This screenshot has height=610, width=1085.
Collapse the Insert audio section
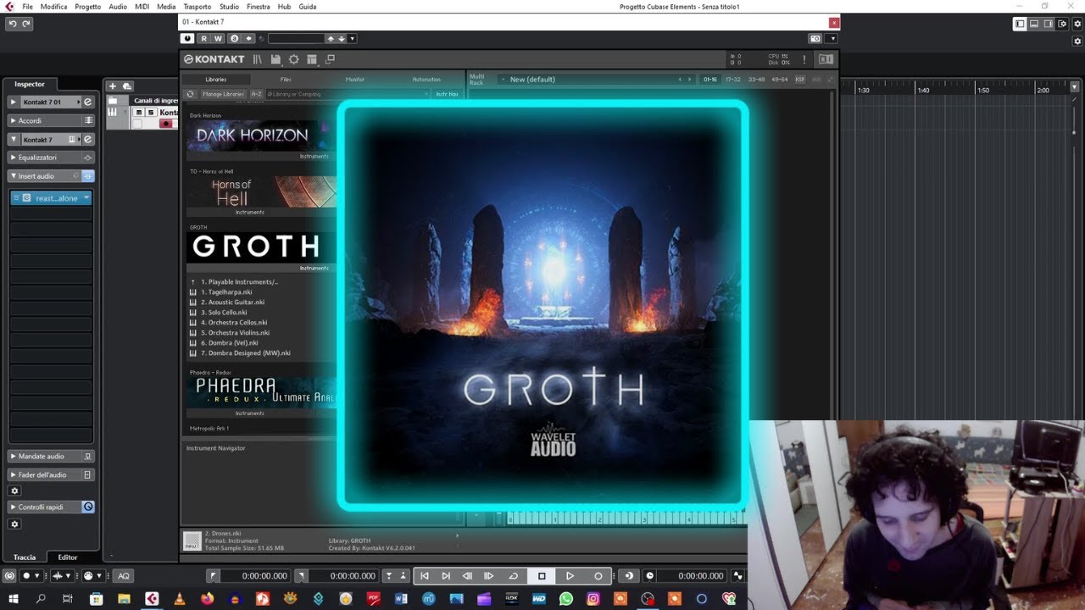click(14, 176)
